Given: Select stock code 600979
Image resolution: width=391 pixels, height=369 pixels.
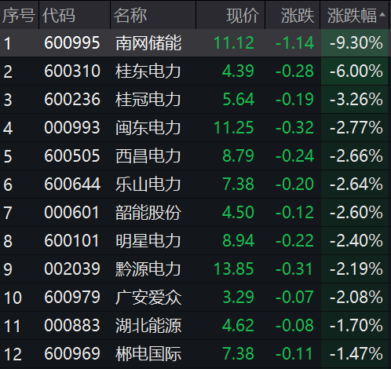Looking at the screenshot, I should tap(72, 297).
